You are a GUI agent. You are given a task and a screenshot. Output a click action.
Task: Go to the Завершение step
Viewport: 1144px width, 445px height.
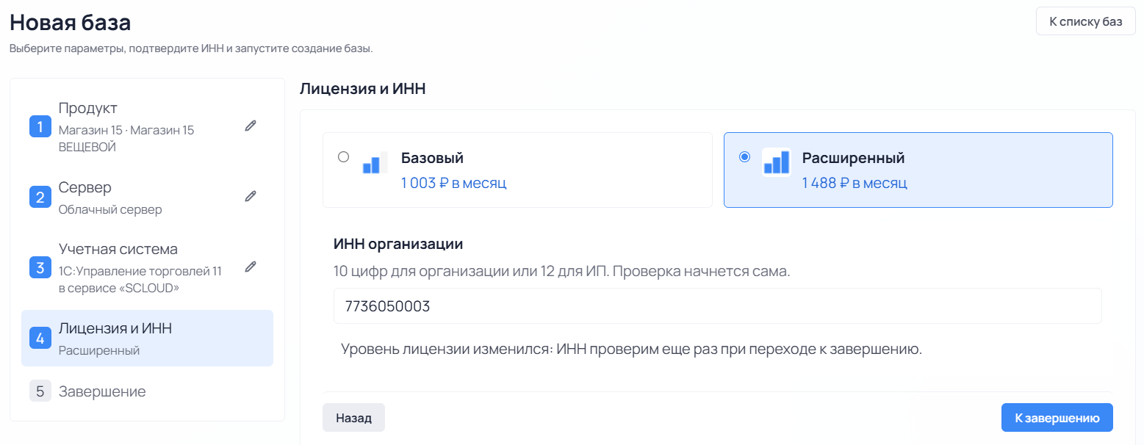[147, 391]
